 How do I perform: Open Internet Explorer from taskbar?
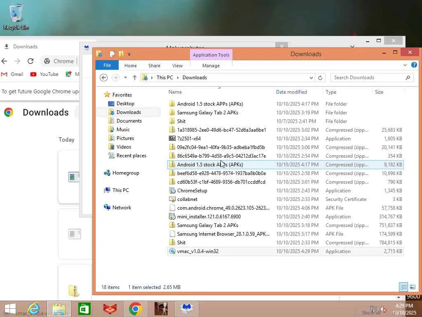tap(33, 309)
